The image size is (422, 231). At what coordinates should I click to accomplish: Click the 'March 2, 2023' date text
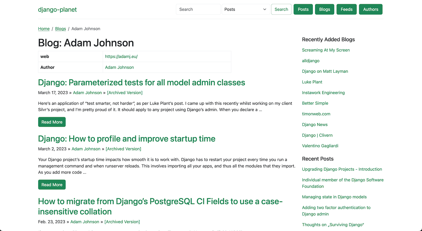click(52, 149)
